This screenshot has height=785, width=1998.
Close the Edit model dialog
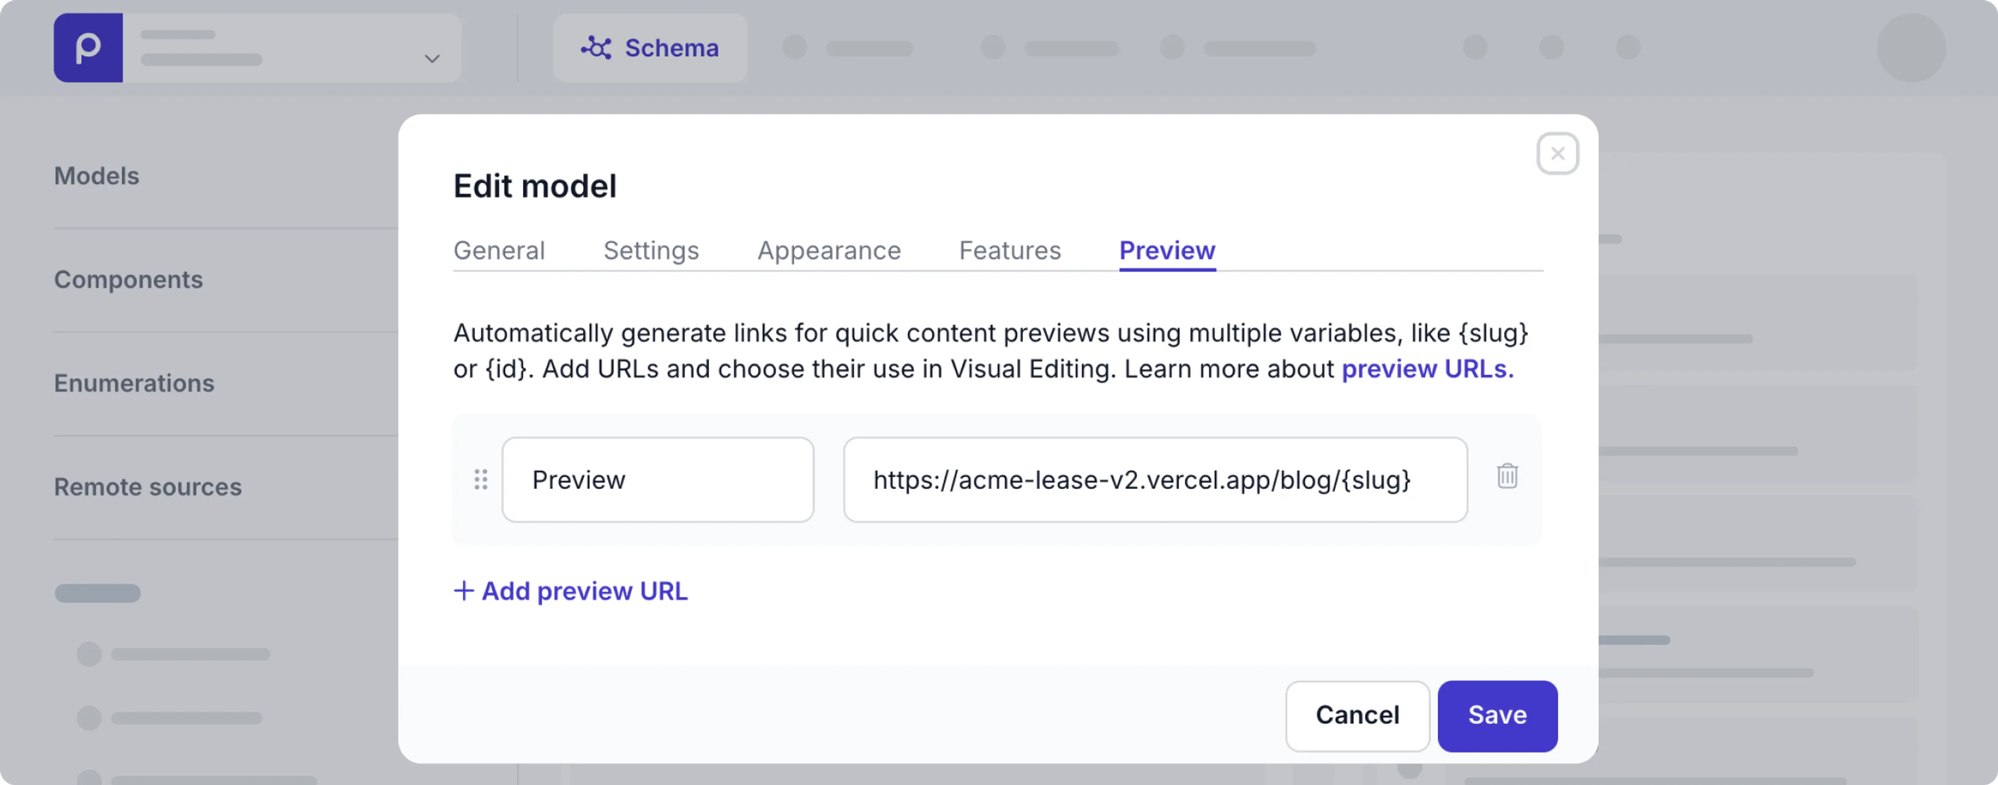(1558, 153)
